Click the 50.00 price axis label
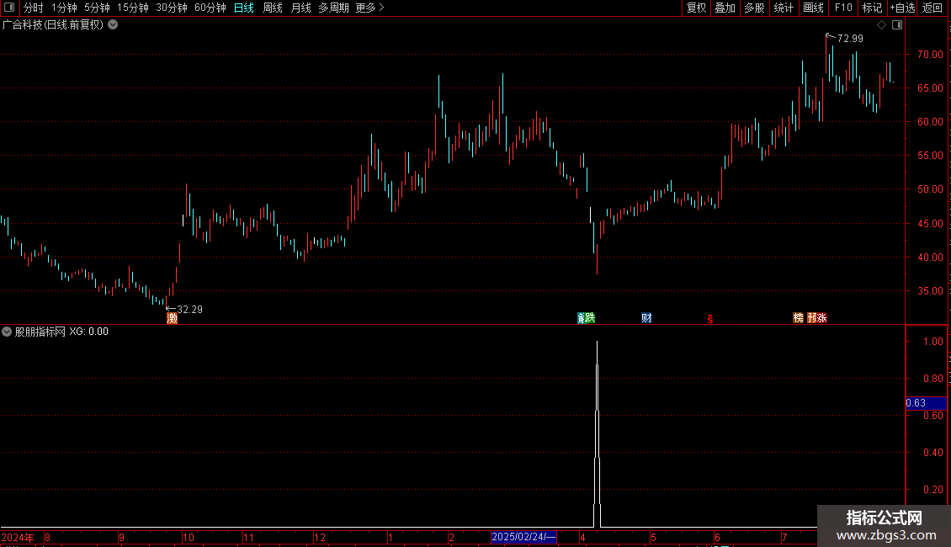 click(x=930, y=189)
